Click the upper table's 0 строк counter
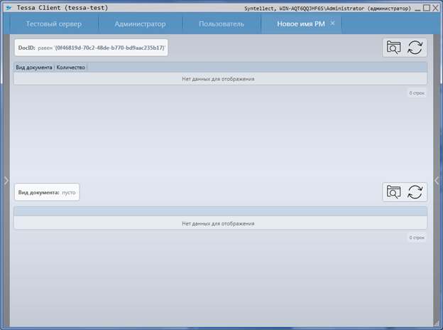443x330 pixels. [x=416, y=93]
